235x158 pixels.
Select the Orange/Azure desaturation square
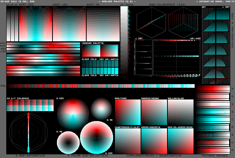pos(154,112)
